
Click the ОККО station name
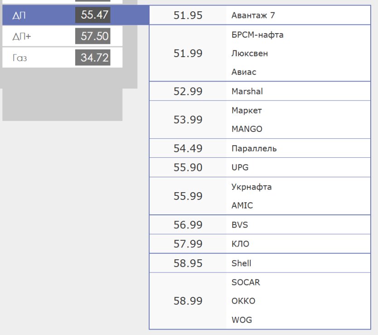tap(243, 301)
